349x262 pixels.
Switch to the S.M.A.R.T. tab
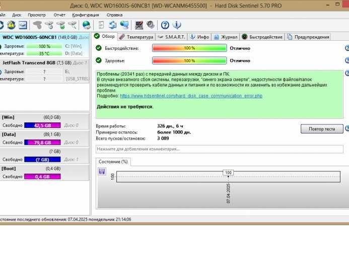click(171, 37)
